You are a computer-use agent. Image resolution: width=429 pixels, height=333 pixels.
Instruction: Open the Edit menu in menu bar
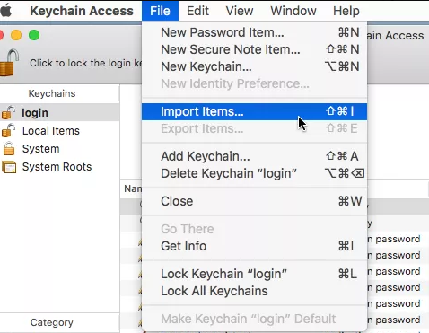(x=197, y=11)
